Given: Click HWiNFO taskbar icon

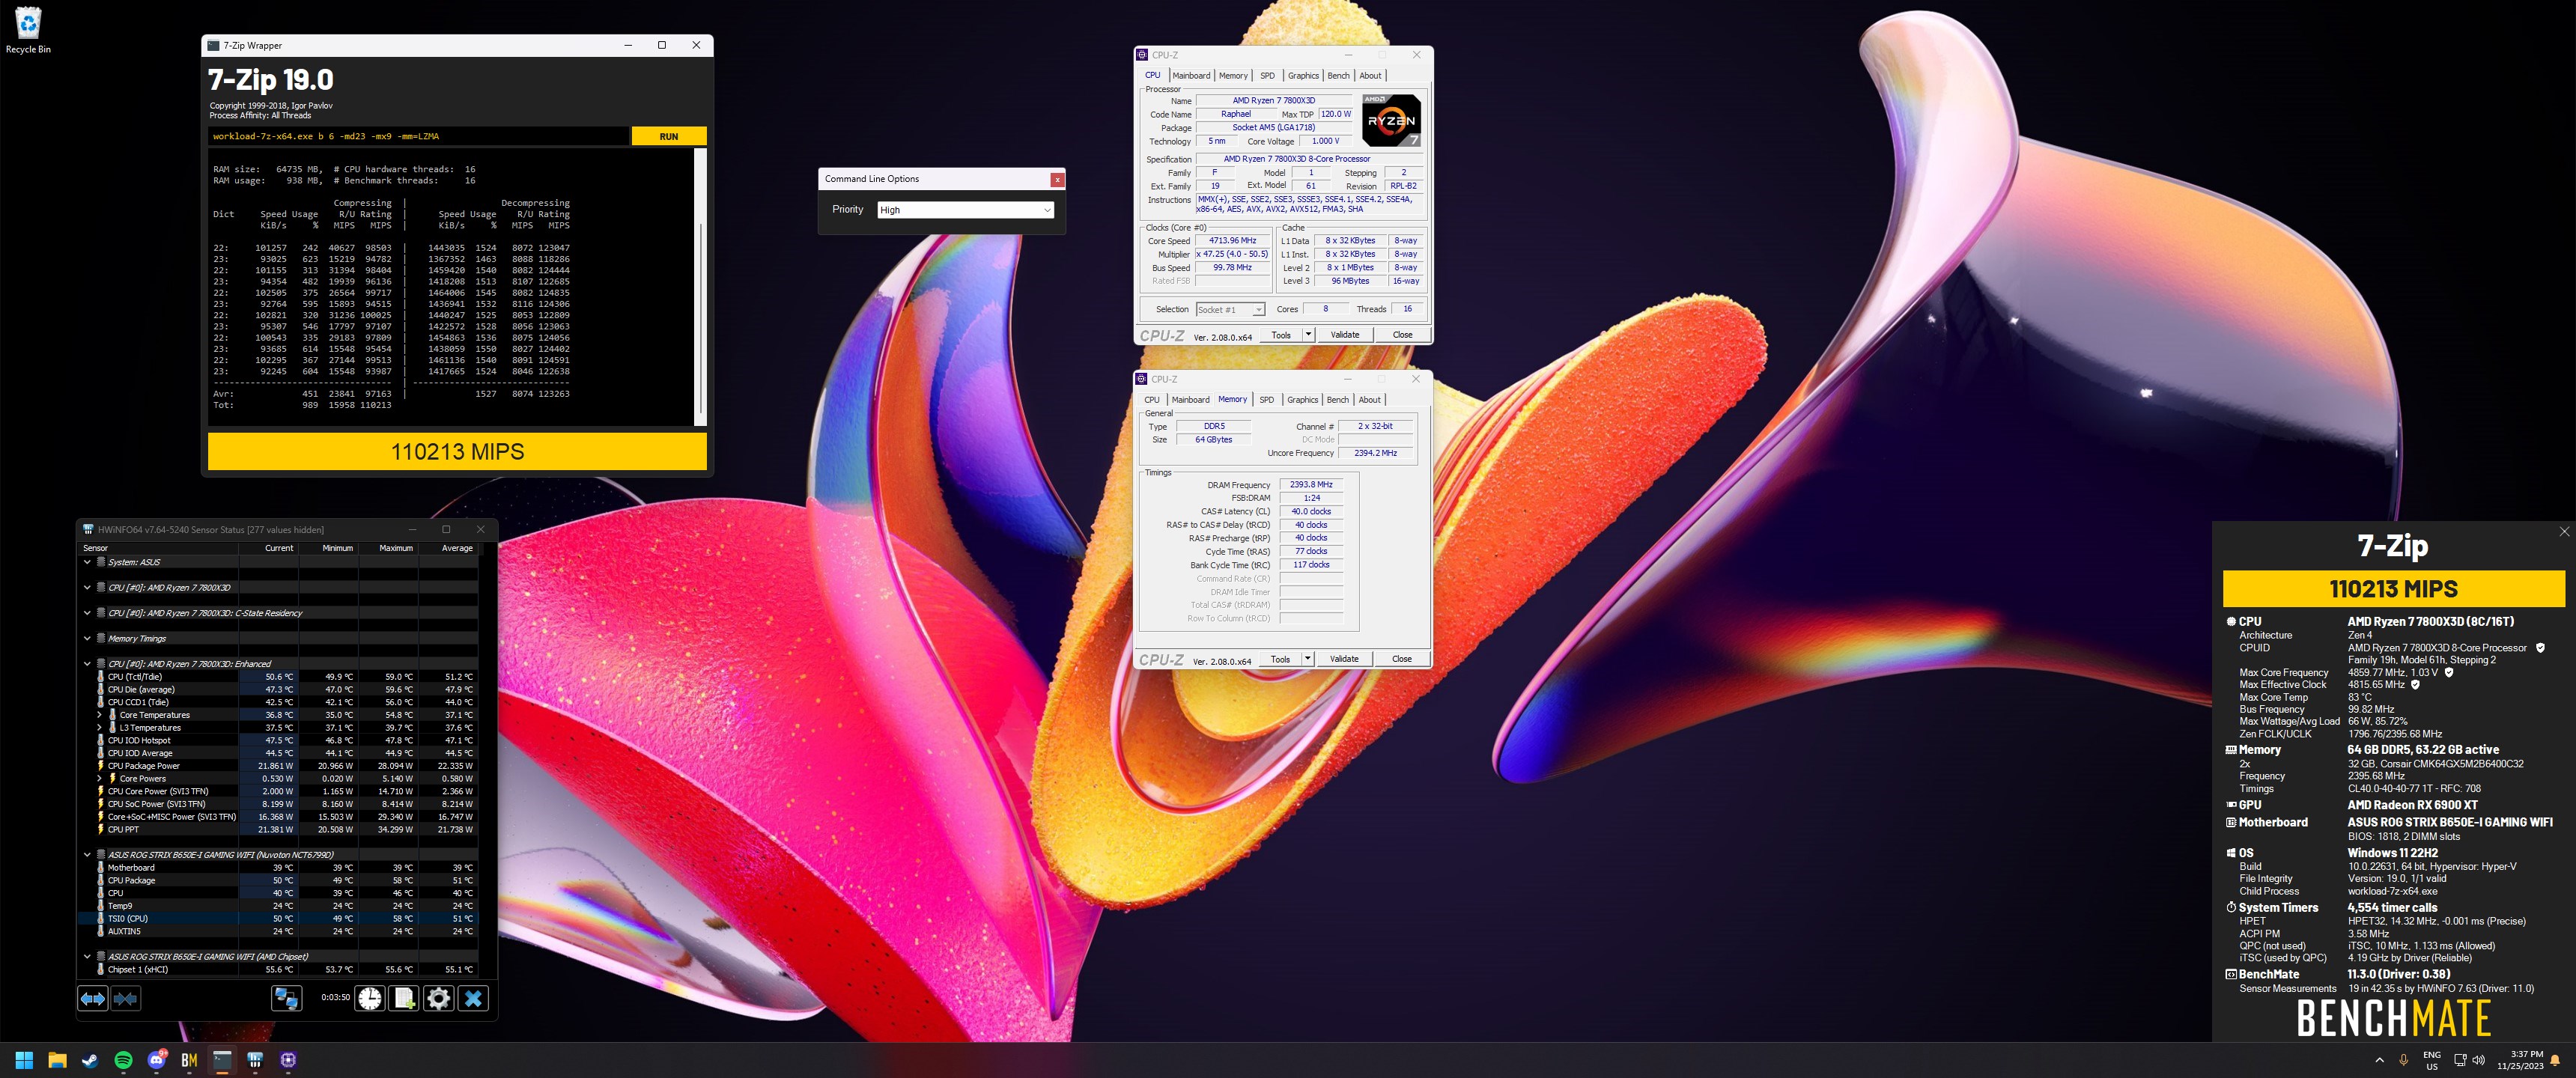Looking at the screenshot, I should pyautogui.click(x=255, y=1060).
